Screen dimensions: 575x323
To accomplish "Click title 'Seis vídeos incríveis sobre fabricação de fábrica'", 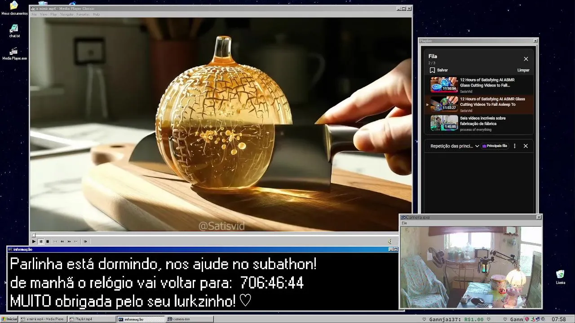I will pos(482,121).
